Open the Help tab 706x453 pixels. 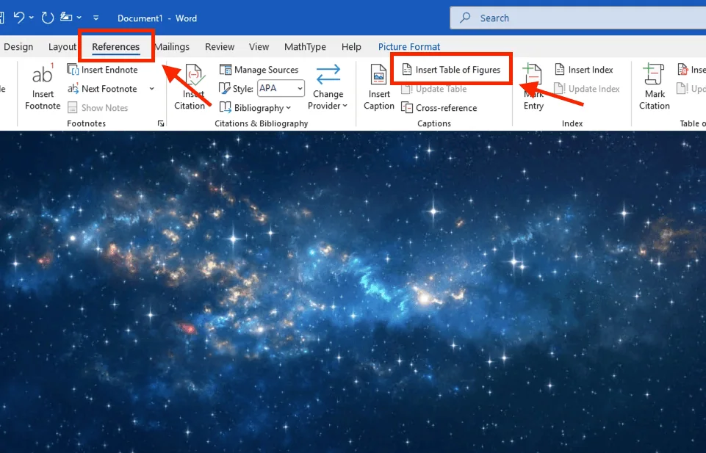pyautogui.click(x=351, y=47)
